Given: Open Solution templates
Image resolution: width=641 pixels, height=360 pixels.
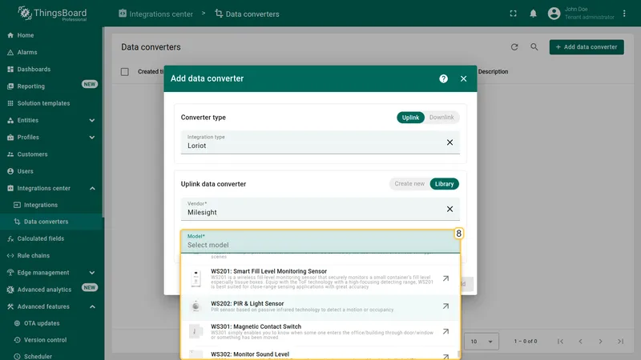Looking at the screenshot, I should tap(51, 103).
